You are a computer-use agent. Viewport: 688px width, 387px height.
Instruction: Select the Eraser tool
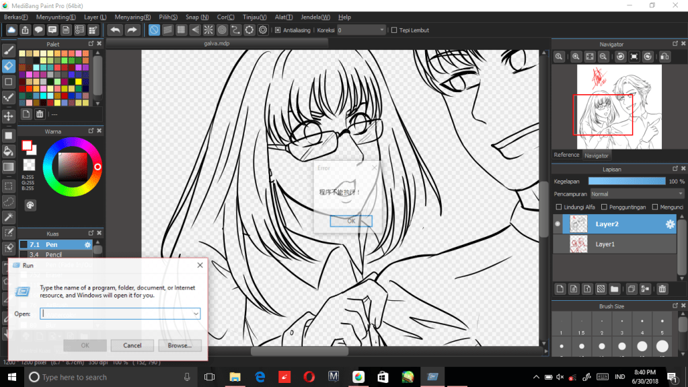pos(9,66)
